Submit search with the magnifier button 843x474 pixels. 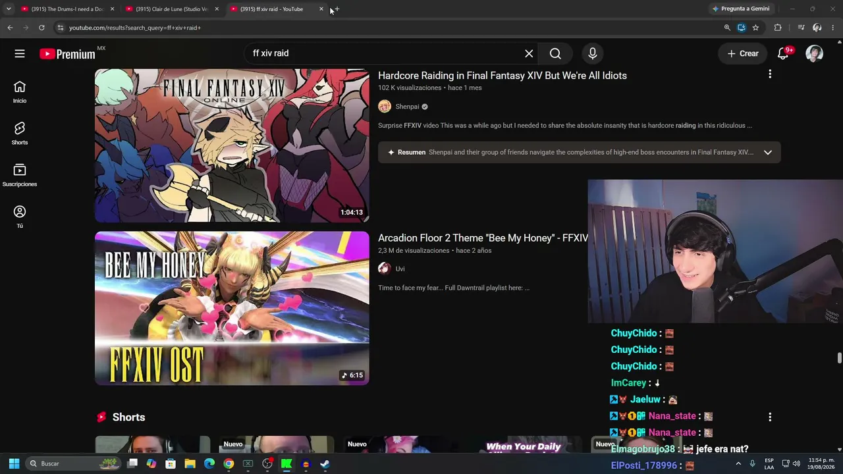click(x=555, y=53)
